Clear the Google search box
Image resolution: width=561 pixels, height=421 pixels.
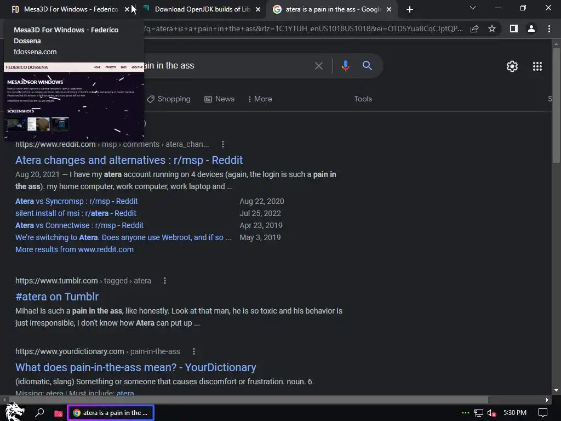[318, 66]
